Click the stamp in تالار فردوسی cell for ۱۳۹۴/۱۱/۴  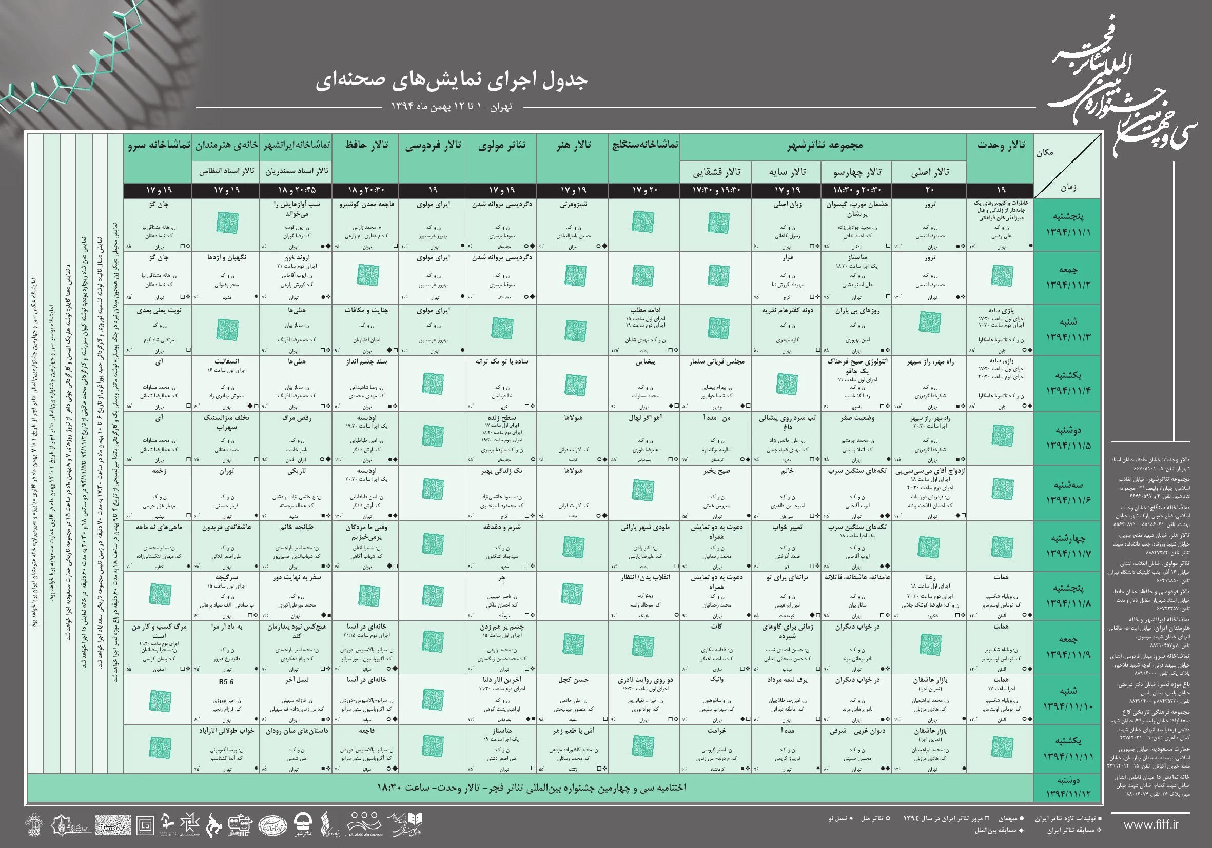pyautogui.click(x=433, y=383)
